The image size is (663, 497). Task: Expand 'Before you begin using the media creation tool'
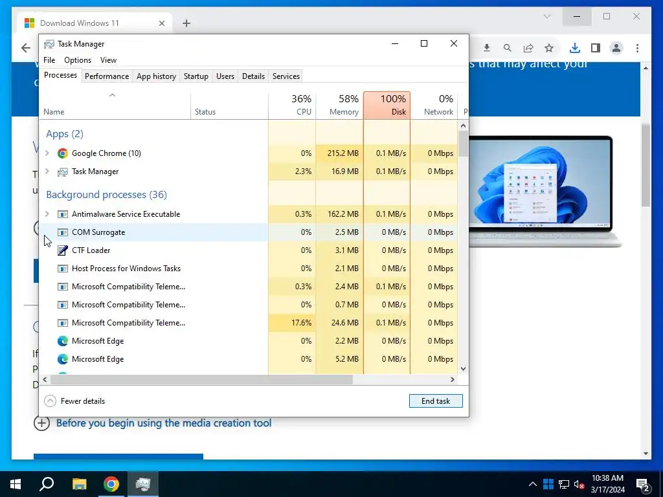pyautogui.click(x=41, y=423)
